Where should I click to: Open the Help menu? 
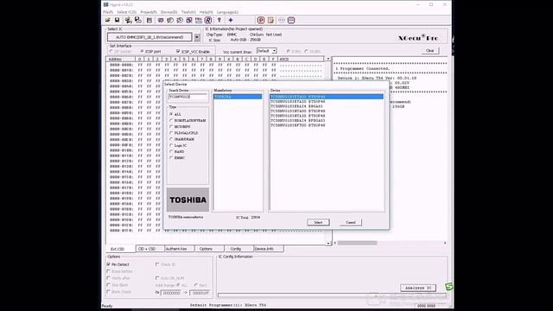coord(207,12)
